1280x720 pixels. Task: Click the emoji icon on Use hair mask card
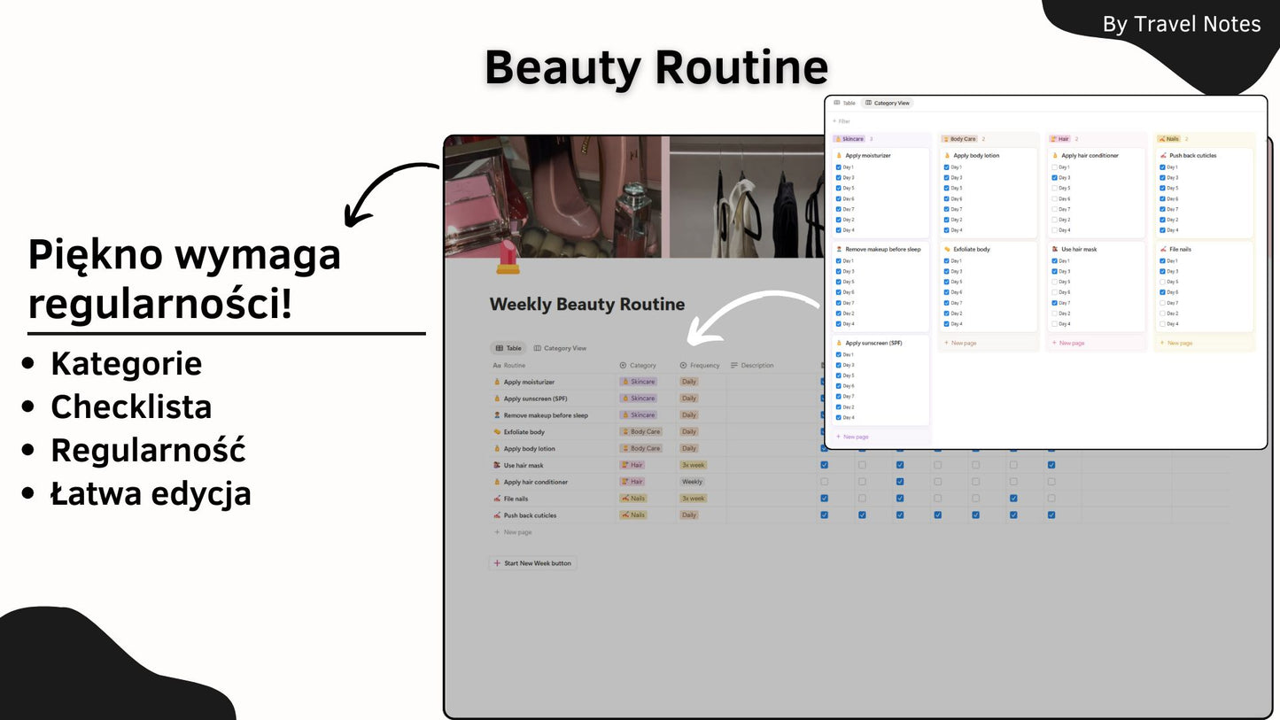pos(1054,250)
